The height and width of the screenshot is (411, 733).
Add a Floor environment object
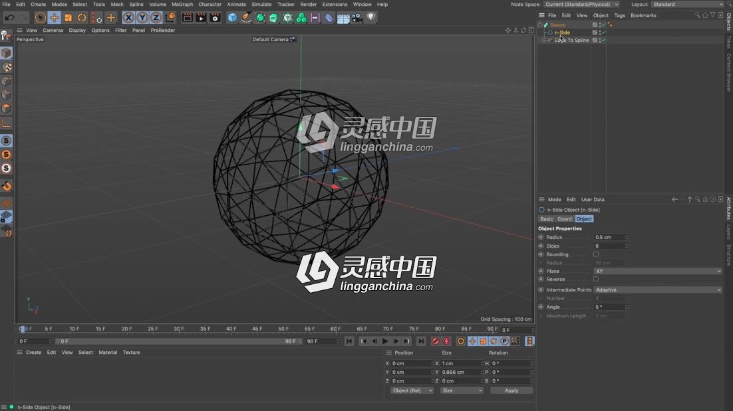pos(343,18)
